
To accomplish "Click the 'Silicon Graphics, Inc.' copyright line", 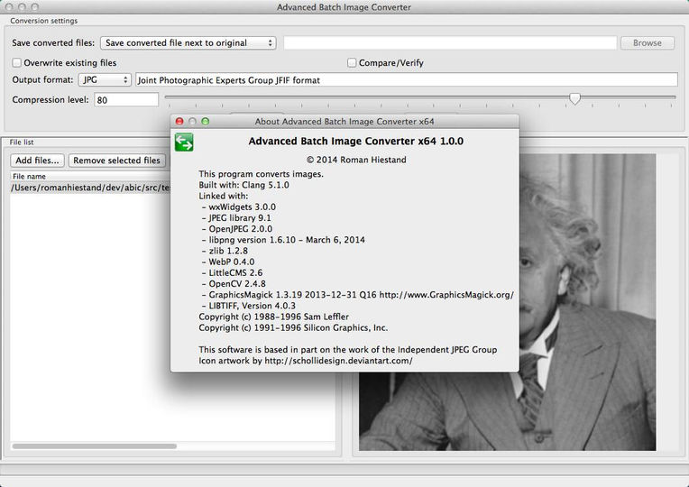I will (x=293, y=328).
